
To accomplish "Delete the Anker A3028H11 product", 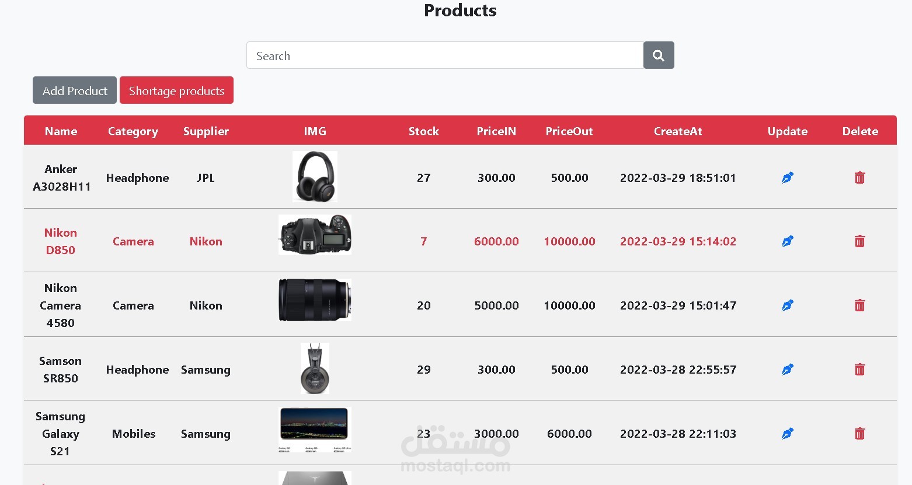I will (x=859, y=178).
